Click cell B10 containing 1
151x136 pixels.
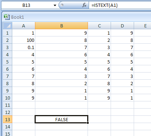(62, 98)
